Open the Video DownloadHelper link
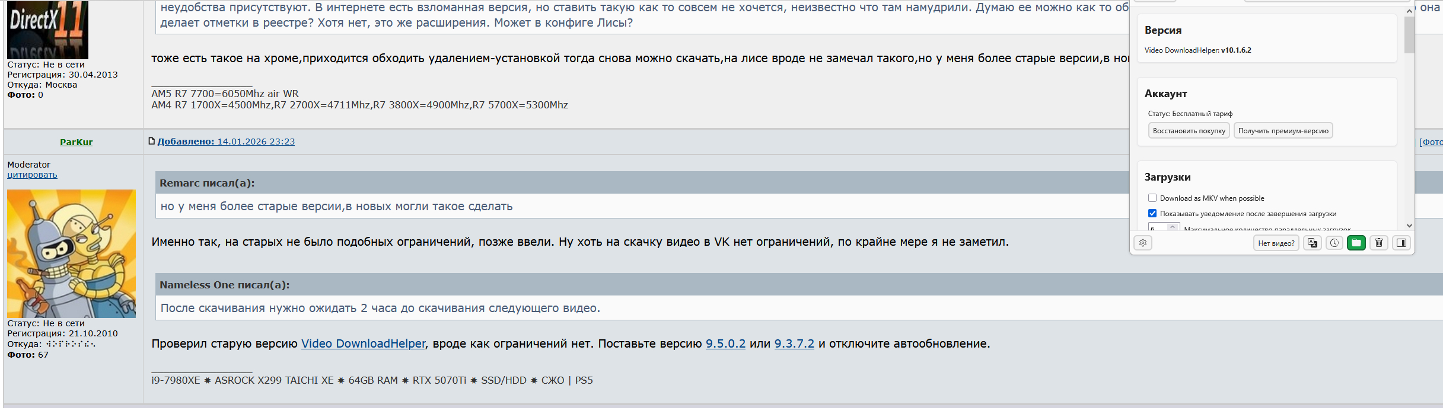 (363, 343)
